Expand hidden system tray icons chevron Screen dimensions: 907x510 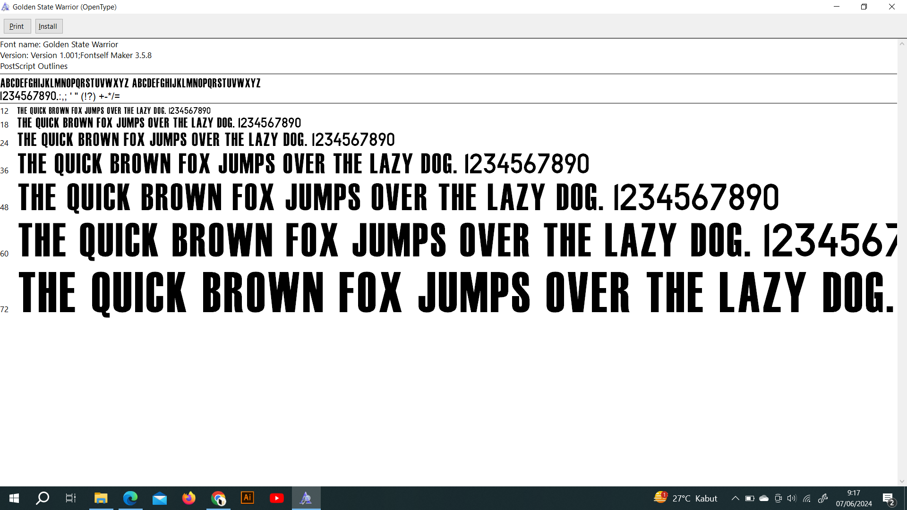tap(736, 498)
